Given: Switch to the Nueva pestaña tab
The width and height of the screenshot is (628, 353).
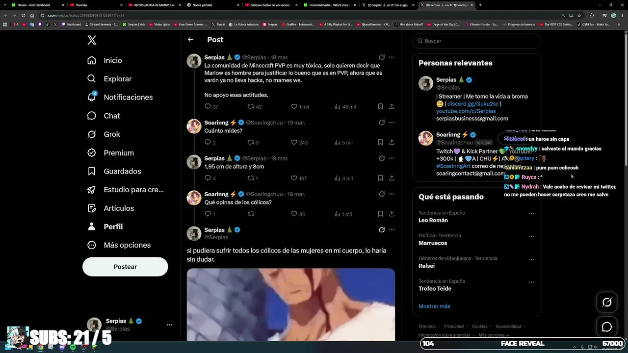Looking at the screenshot, I should [x=212, y=5].
